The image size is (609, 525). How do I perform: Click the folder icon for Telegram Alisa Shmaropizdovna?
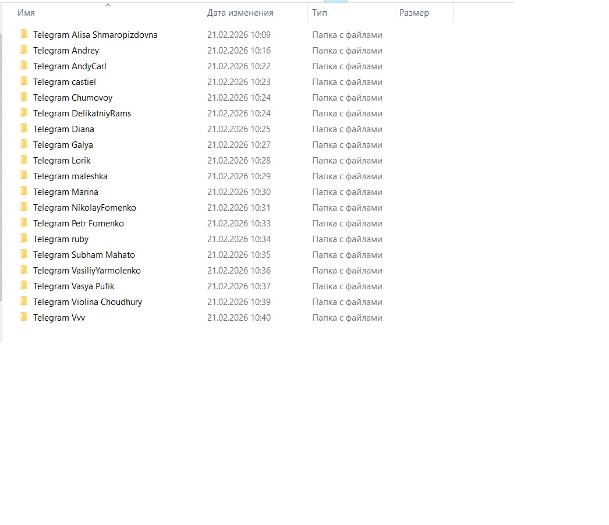pos(24,34)
